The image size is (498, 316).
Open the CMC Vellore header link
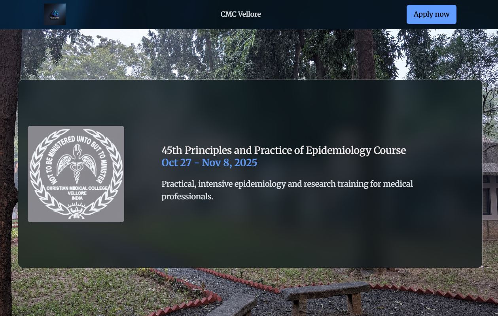point(240,14)
